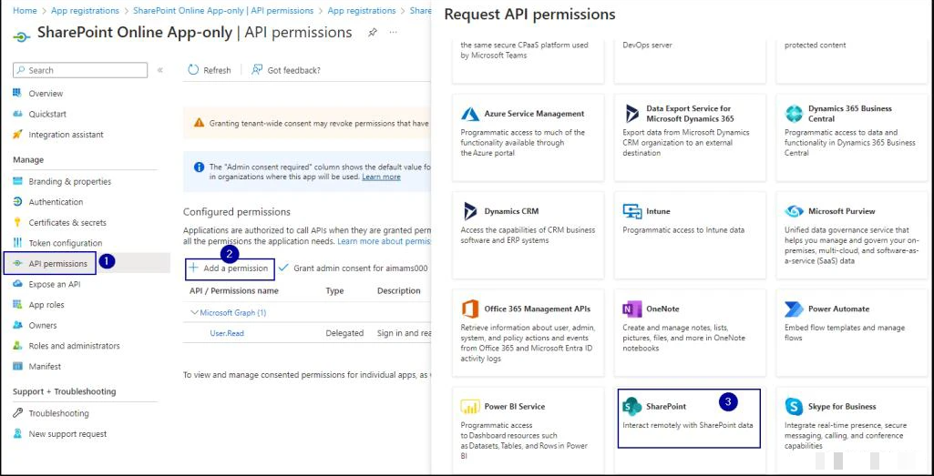This screenshot has height=476, width=934.
Task: Navigate to Home breadcrumb
Action: [25, 11]
